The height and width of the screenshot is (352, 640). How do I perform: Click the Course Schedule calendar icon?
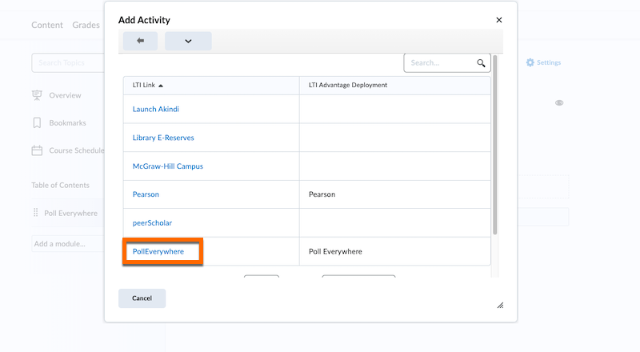coord(37,150)
